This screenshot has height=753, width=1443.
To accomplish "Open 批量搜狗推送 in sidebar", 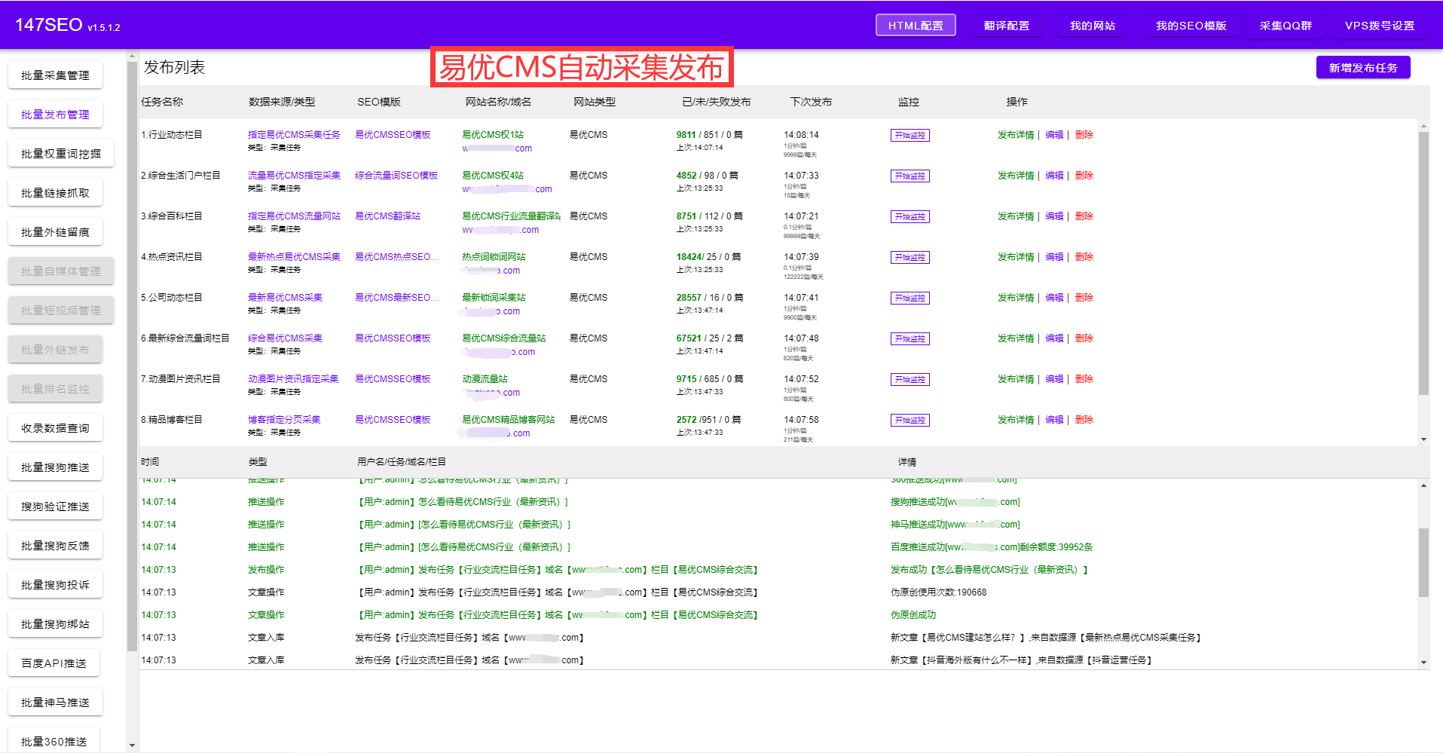I will click(x=55, y=467).
